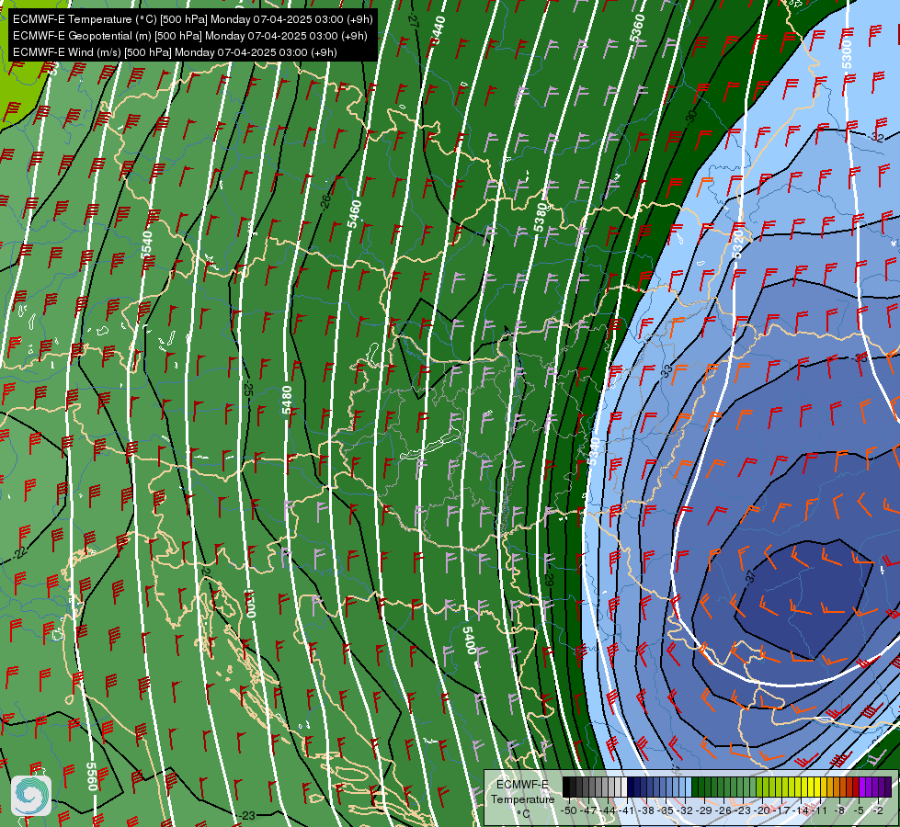Click the 5340 geopotential contour label
The height and width of the screenshot is (827, 900).
click(x=594, y=451)
